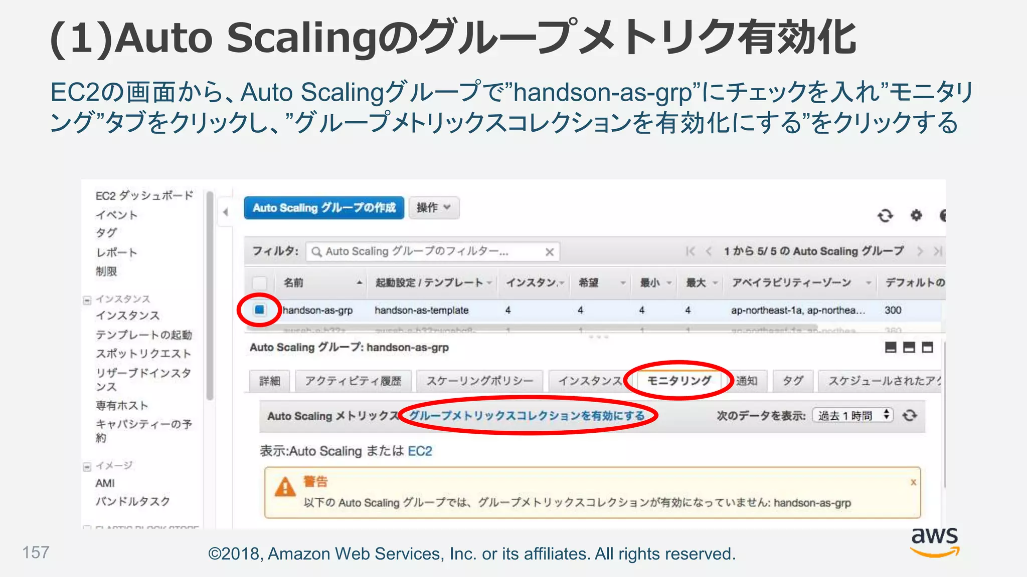Open EC2 ダッシュボード in sidebar
This screenshot has height=577, width=1027.
[144, 196]
